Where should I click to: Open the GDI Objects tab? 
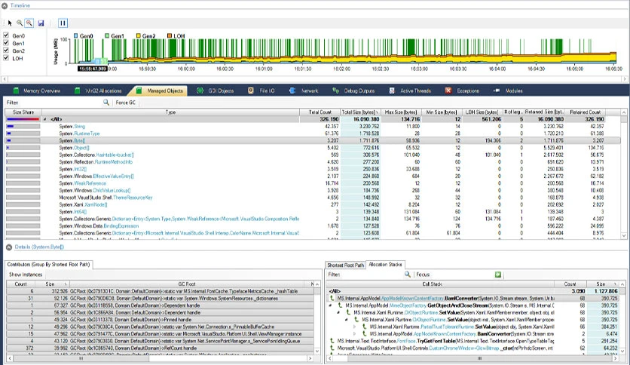pyautogui.click(x=216, y=90)
